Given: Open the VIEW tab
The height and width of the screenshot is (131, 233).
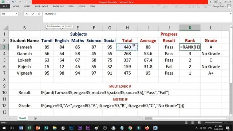Looking at the screenshot, I should coord(92,7).
